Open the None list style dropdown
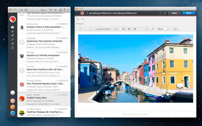Viewport: 202px width, 126px height. click(x=163, y=29)
